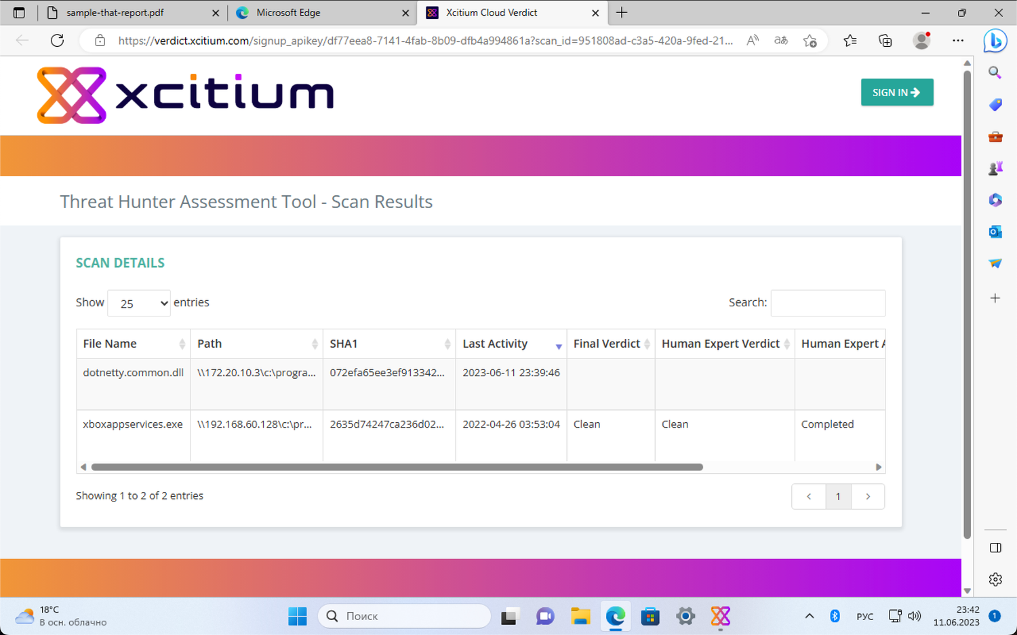Open Outlook in the Edge sidebar

[x=995, y=232]
